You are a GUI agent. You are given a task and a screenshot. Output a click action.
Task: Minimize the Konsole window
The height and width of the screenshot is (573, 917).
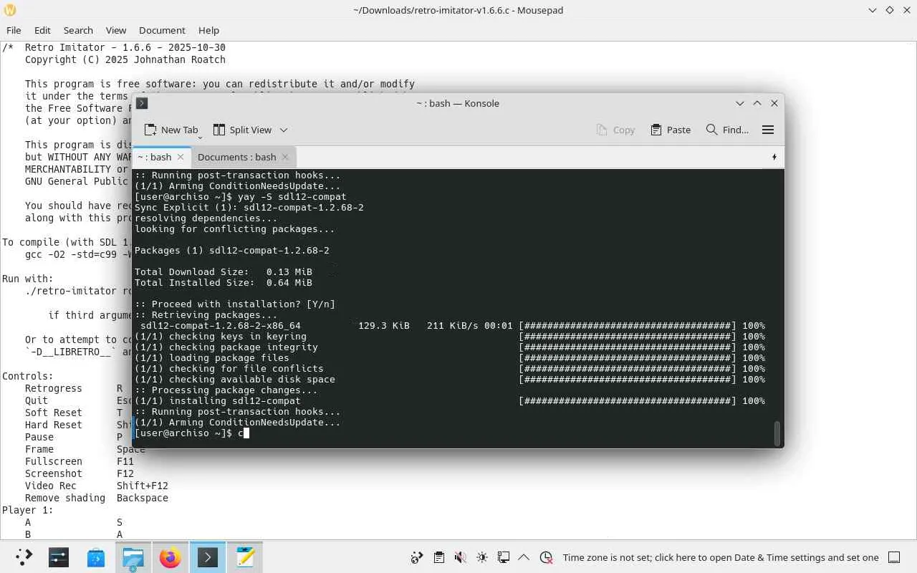pyautogui.click(x=740, y=103)
